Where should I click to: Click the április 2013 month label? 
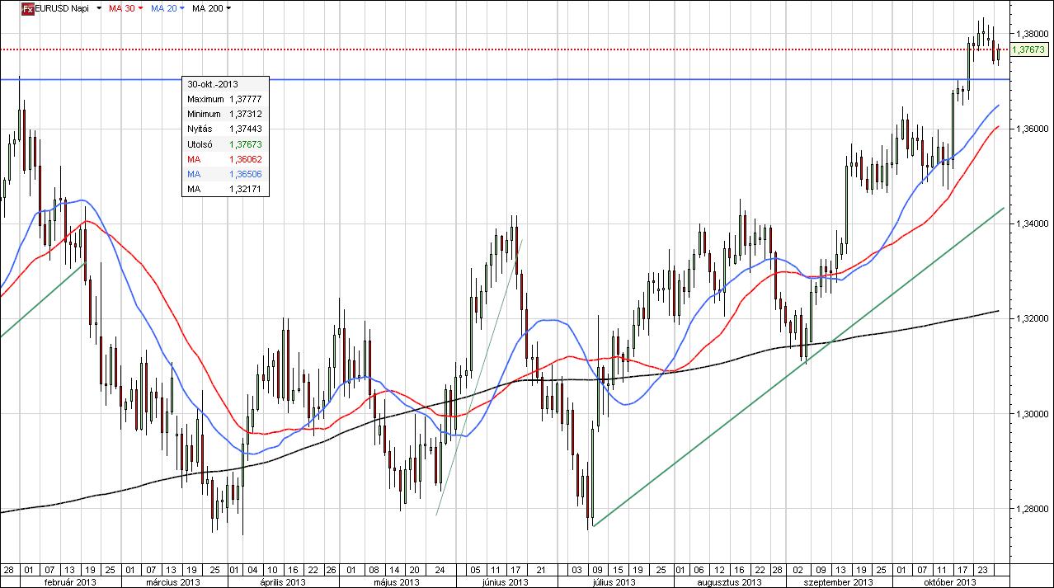(285, 581)
